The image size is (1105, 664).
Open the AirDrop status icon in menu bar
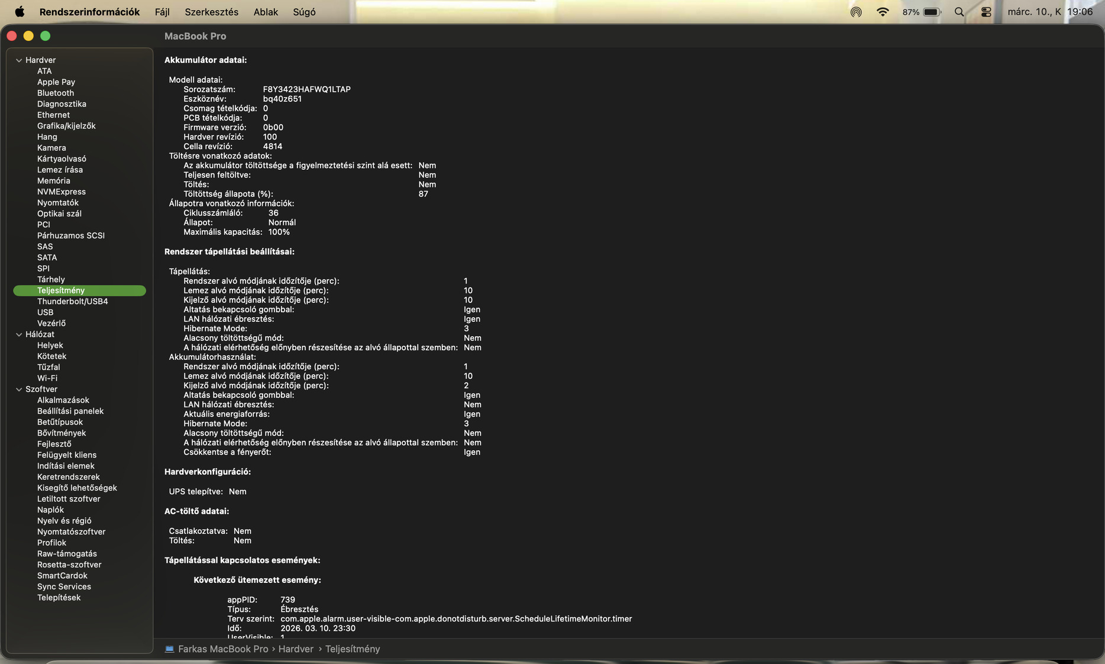855,12
